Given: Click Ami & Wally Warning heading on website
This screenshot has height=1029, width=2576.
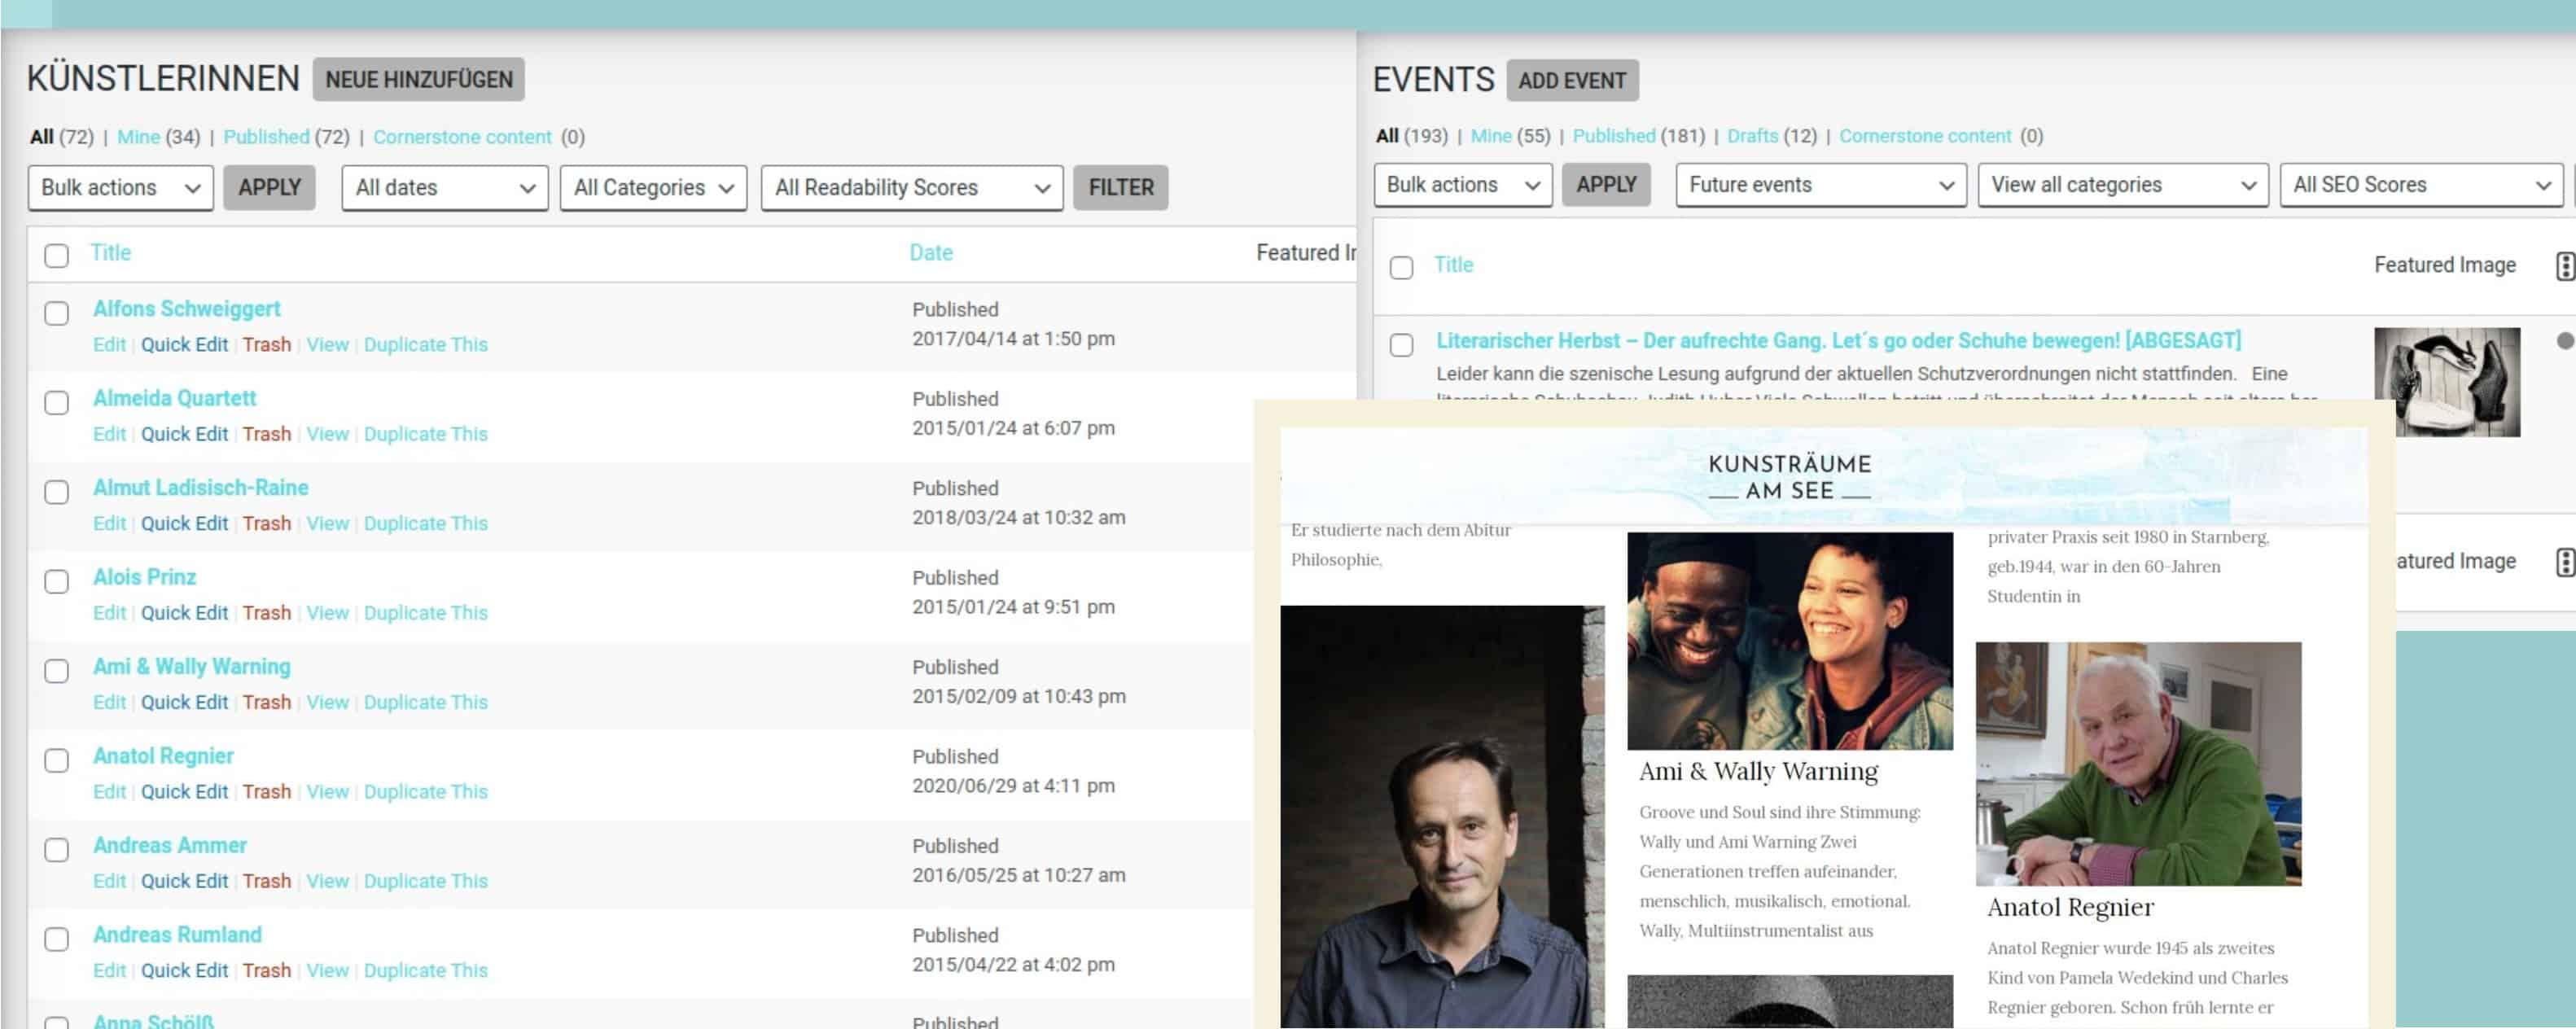Looking at the screenshot, I should pos(1758,771).
